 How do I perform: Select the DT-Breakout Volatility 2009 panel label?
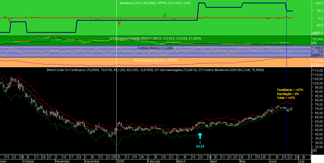pos(155,38)
